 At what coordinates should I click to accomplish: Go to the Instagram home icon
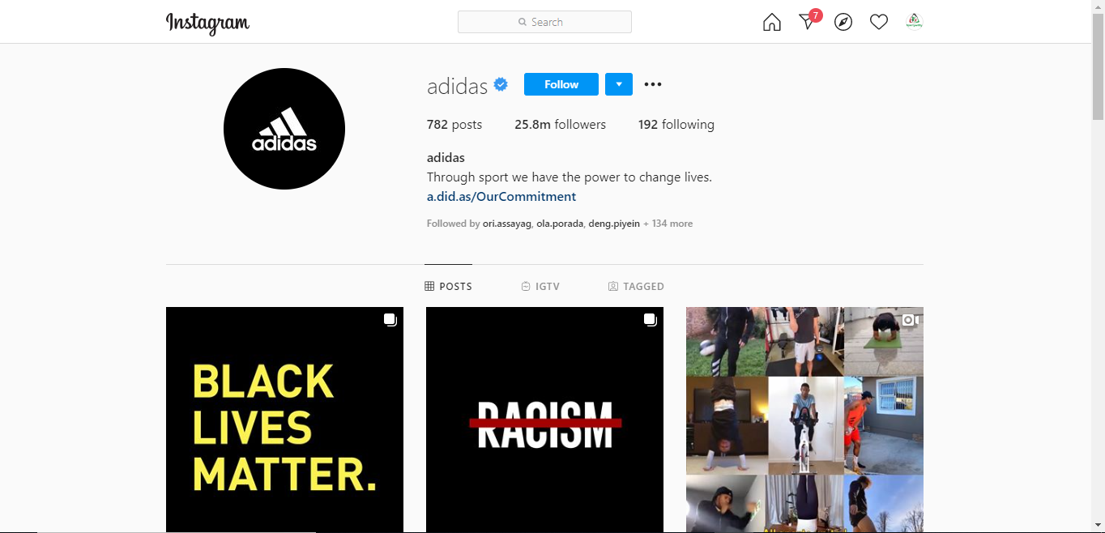[x=772, y=22]
